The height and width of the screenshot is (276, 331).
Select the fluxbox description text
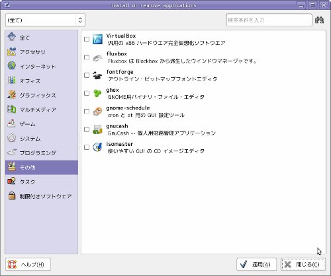point(182,61)
